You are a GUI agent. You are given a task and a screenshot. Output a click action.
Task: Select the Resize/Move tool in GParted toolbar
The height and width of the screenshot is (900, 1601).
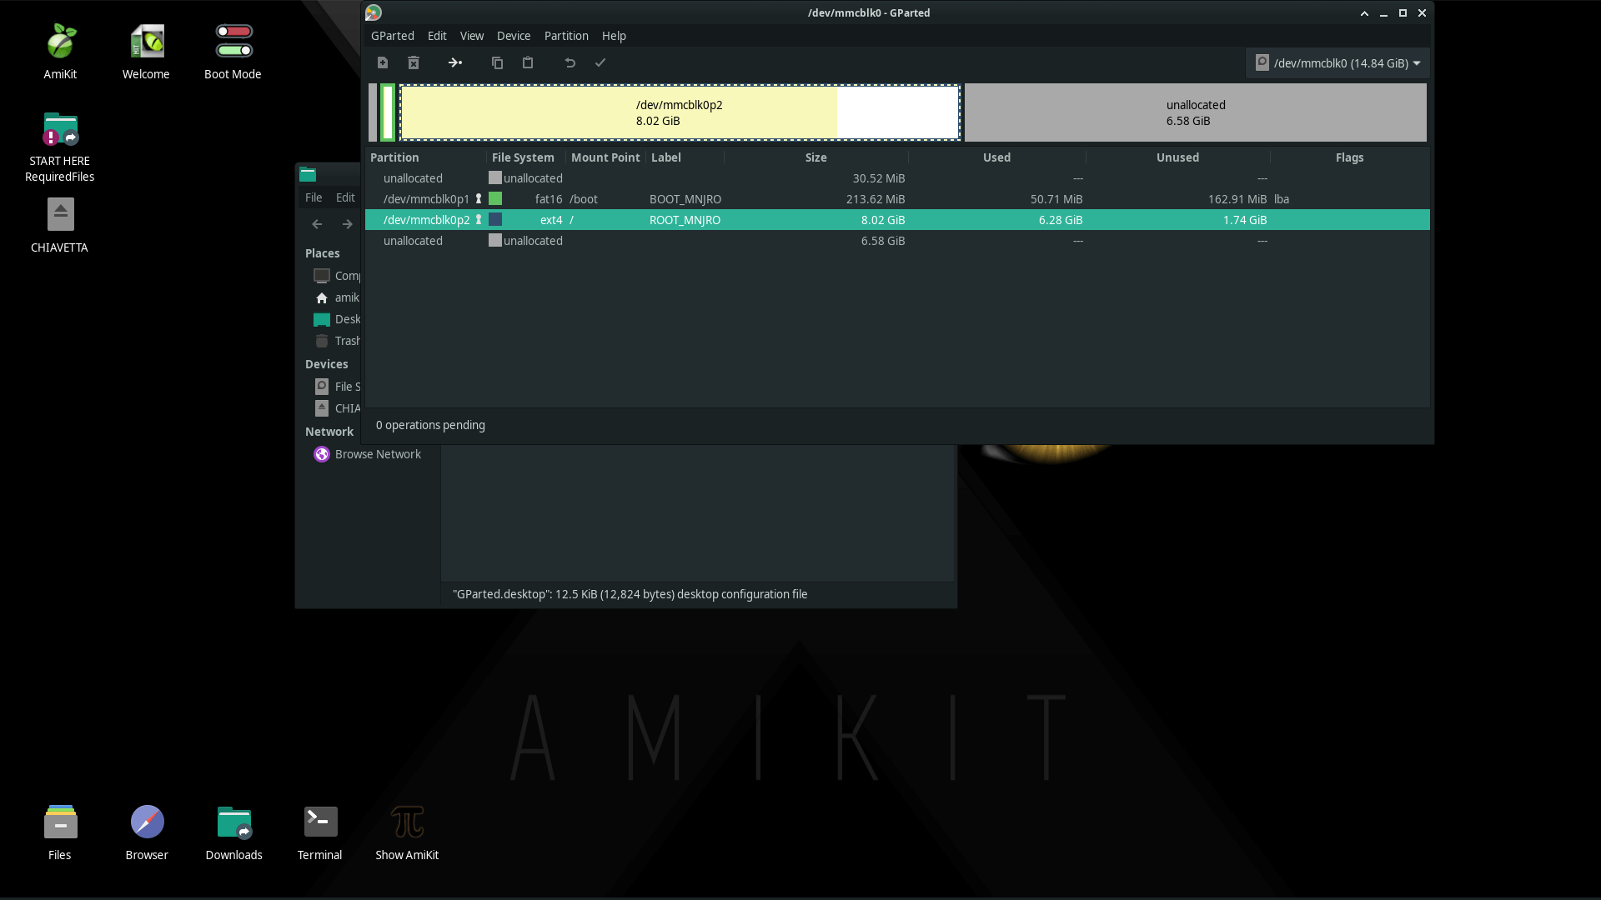pos(454,62)
